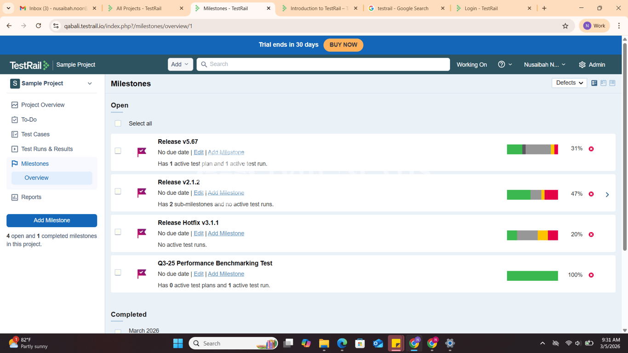Tick the checkbox for Release v5.67
This screenshot has height=353, width=628.
pos(118,151)
